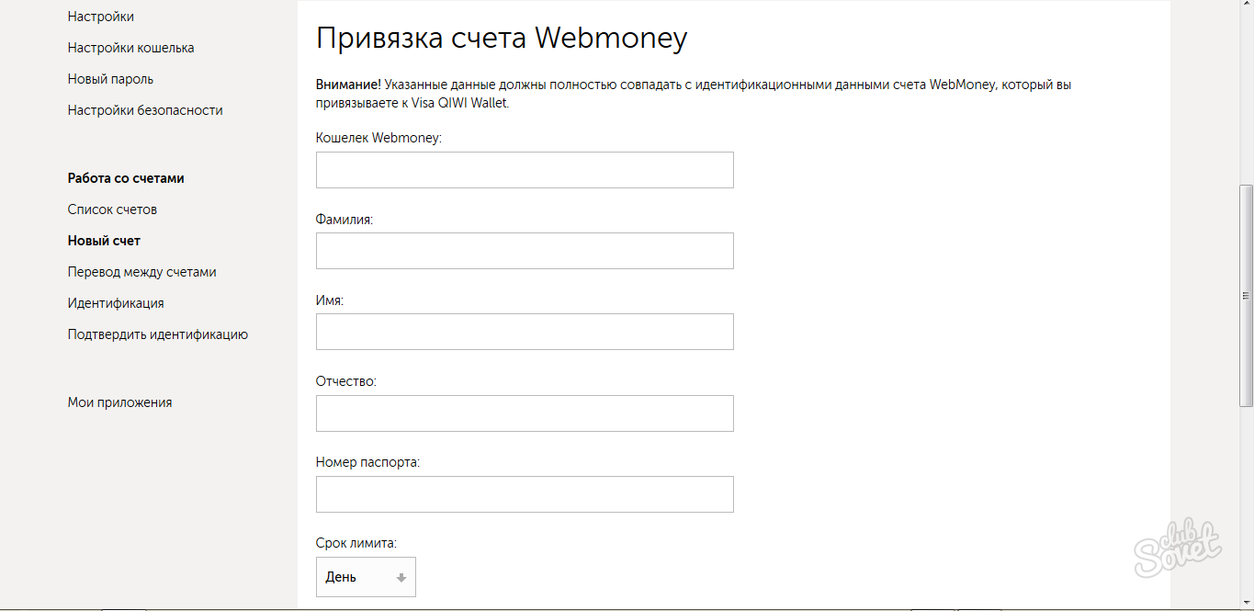This screenshot has height=611, width=1254.
Task: Open the Новый пароль page
Action: coord(110,79)
